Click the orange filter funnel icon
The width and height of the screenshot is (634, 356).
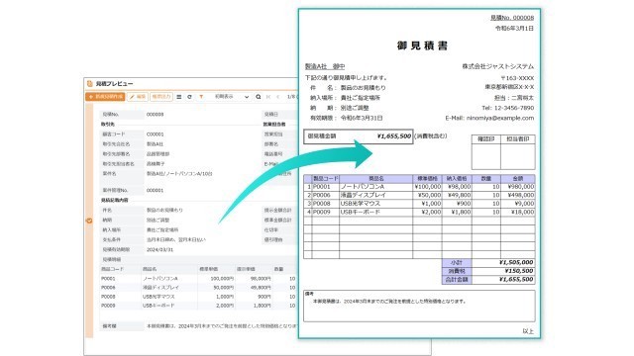[201, 97]
